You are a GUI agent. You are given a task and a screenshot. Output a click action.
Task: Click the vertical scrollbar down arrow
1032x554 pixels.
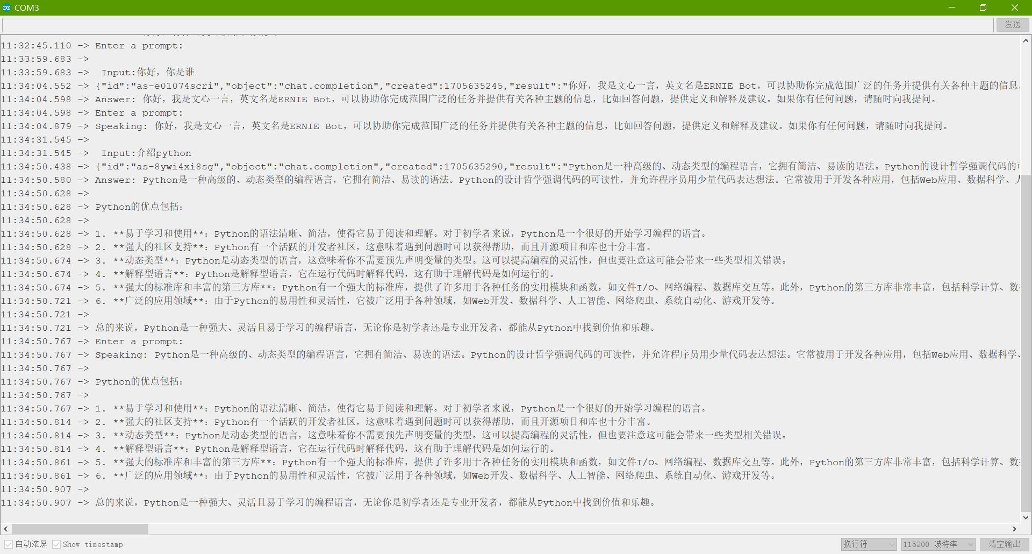click(1026, 517)
